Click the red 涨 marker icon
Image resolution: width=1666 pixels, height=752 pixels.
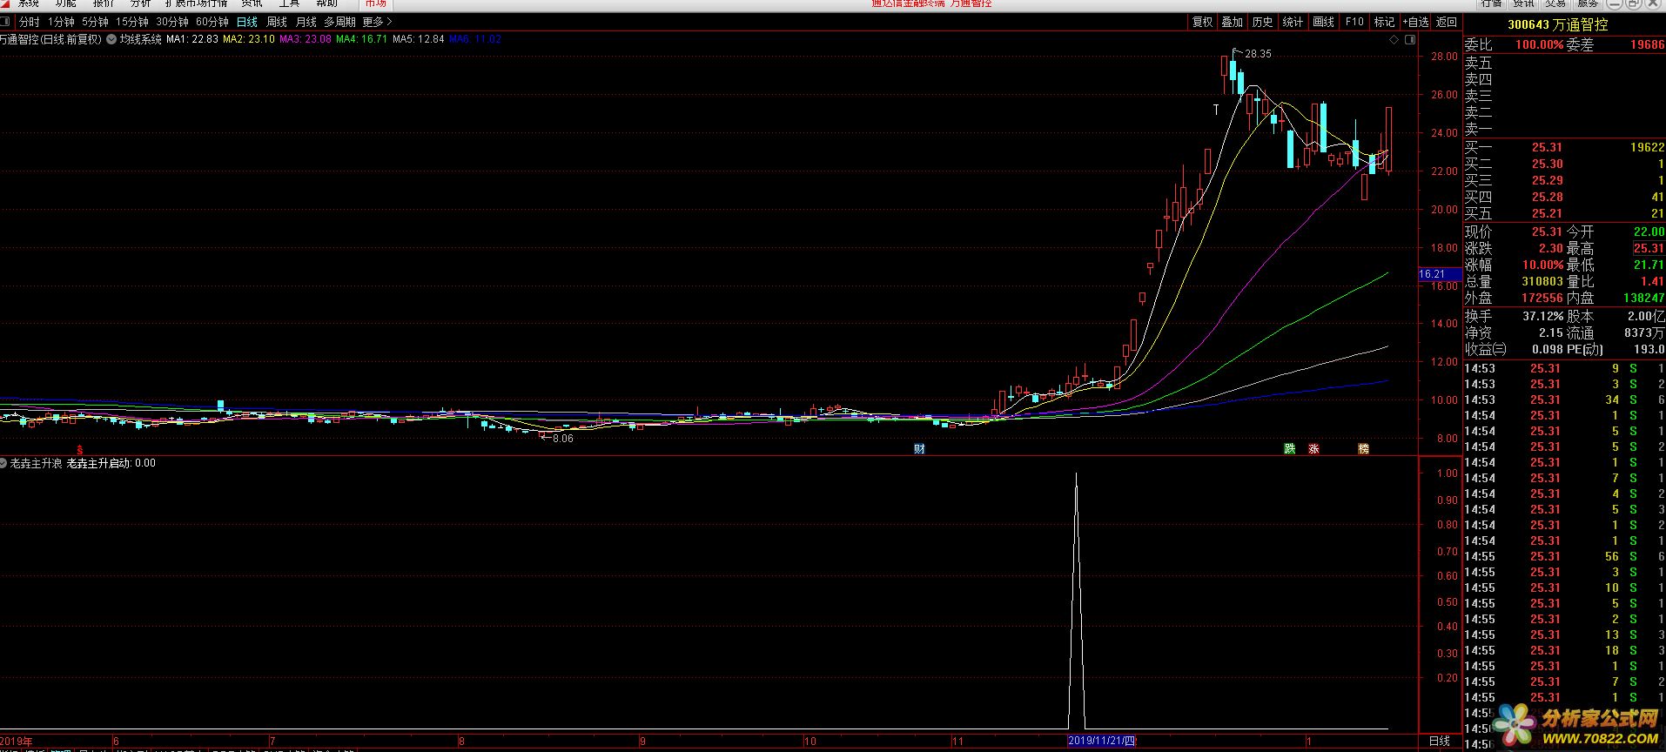point(1313,448)
